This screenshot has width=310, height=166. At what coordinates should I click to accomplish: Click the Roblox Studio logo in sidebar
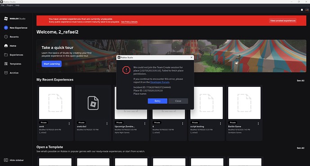pos(15,18)
